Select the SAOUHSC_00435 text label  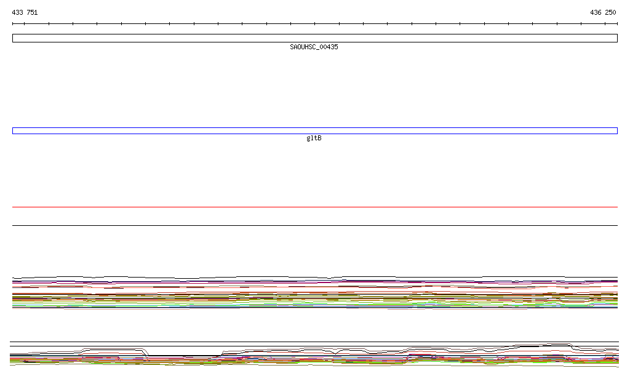(314, 47)
